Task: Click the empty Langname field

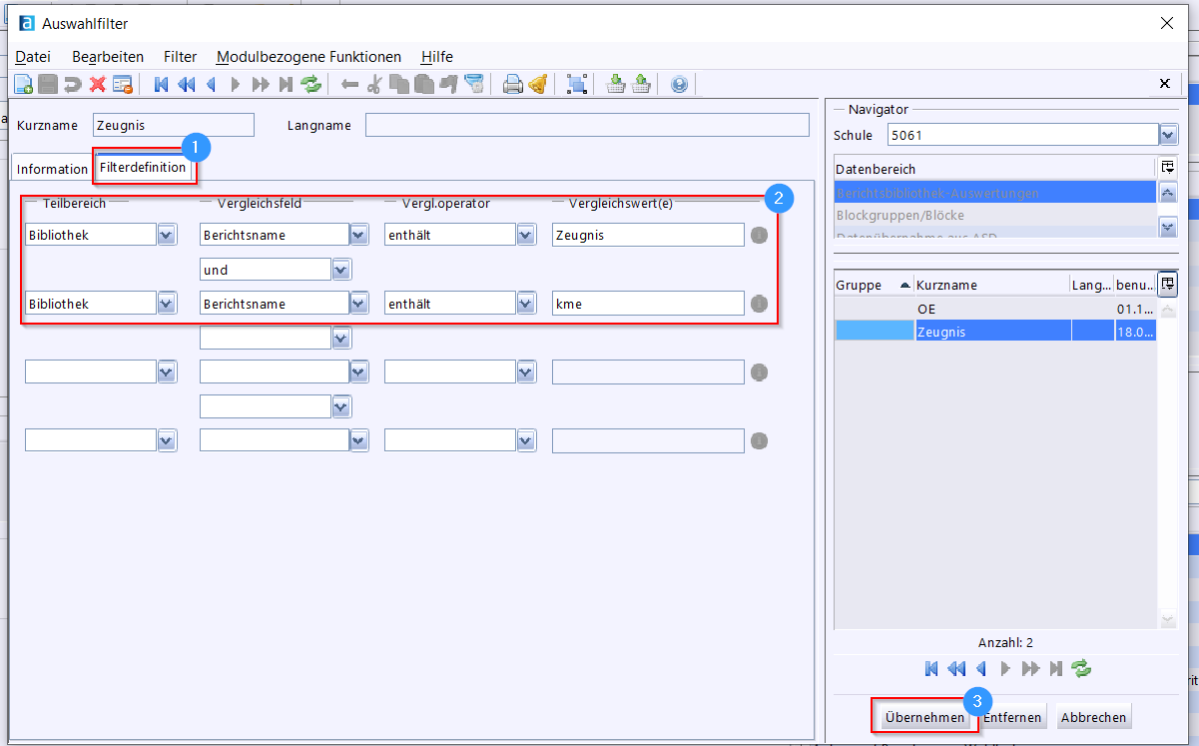Action: [587, 125]
